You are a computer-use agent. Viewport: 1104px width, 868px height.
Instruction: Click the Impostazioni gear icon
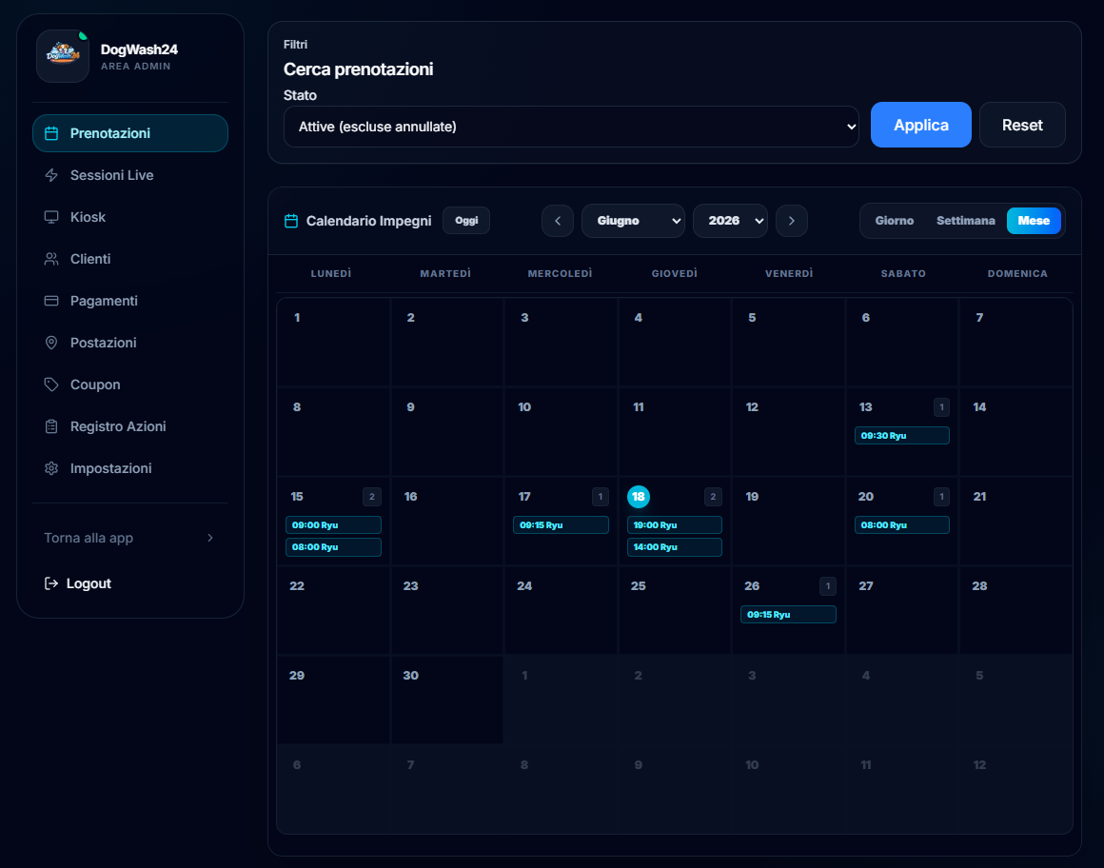click(x=51, y=468)
